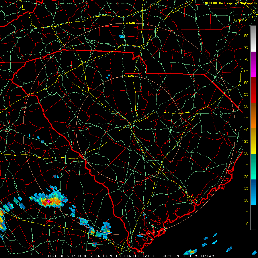Click the "50 NMI" range ring label
The image size is (258, 258).
point(129,76)
